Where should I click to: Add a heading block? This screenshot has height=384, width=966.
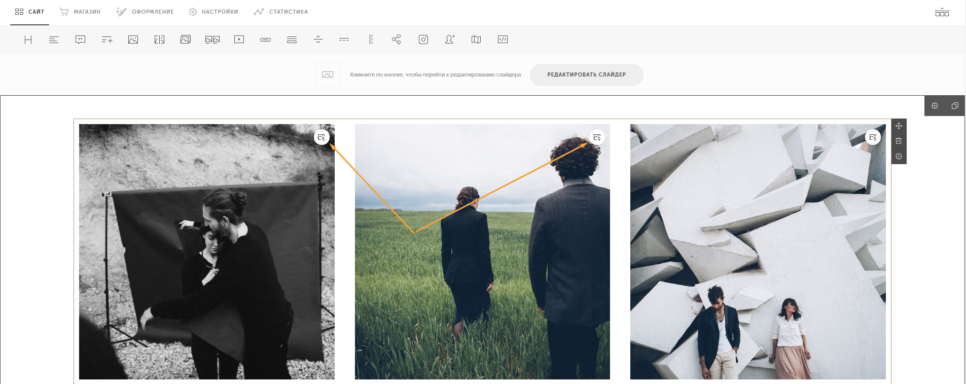[x=28, y=40]
